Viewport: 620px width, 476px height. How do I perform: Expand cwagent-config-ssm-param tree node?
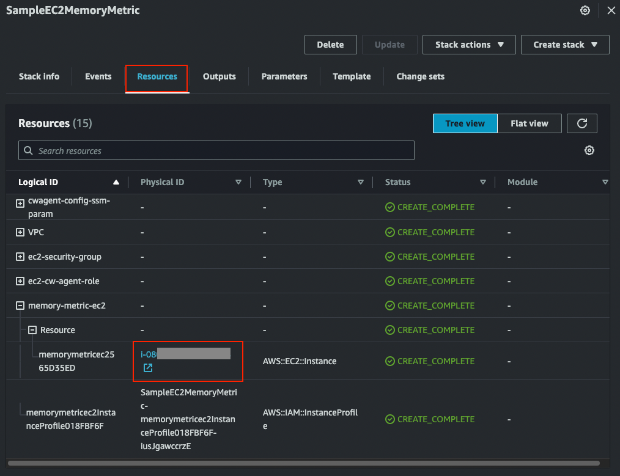click(x=20, y=203)
